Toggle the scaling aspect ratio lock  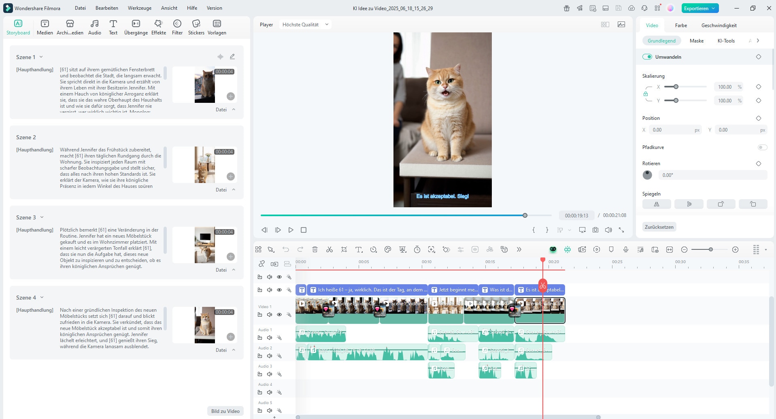tap(646, 94)
